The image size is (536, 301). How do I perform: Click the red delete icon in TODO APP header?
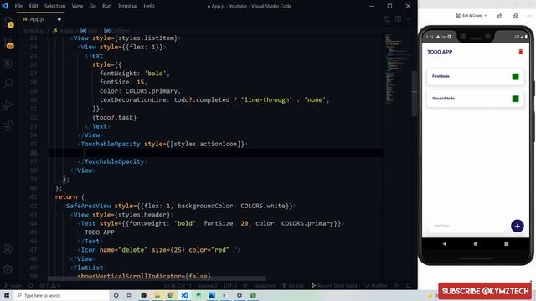point(521,52)
